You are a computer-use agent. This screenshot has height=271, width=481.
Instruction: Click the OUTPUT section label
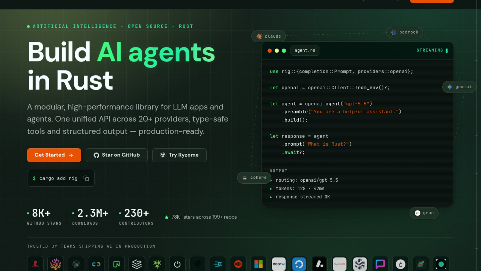pos(279,171)
